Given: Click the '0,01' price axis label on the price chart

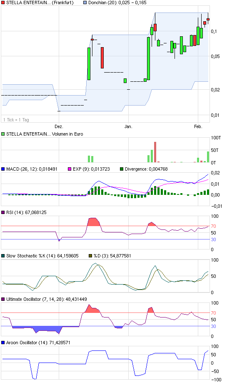Looking at the screenshot, I should tap(215, 115).
